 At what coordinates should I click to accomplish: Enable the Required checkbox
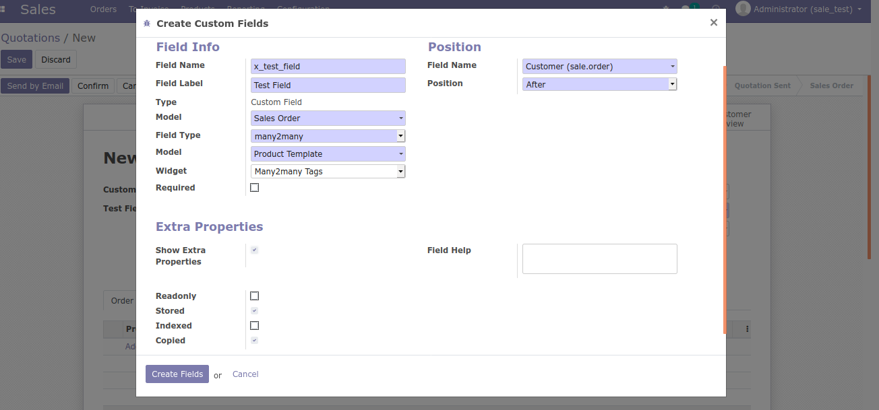(254, 188)
